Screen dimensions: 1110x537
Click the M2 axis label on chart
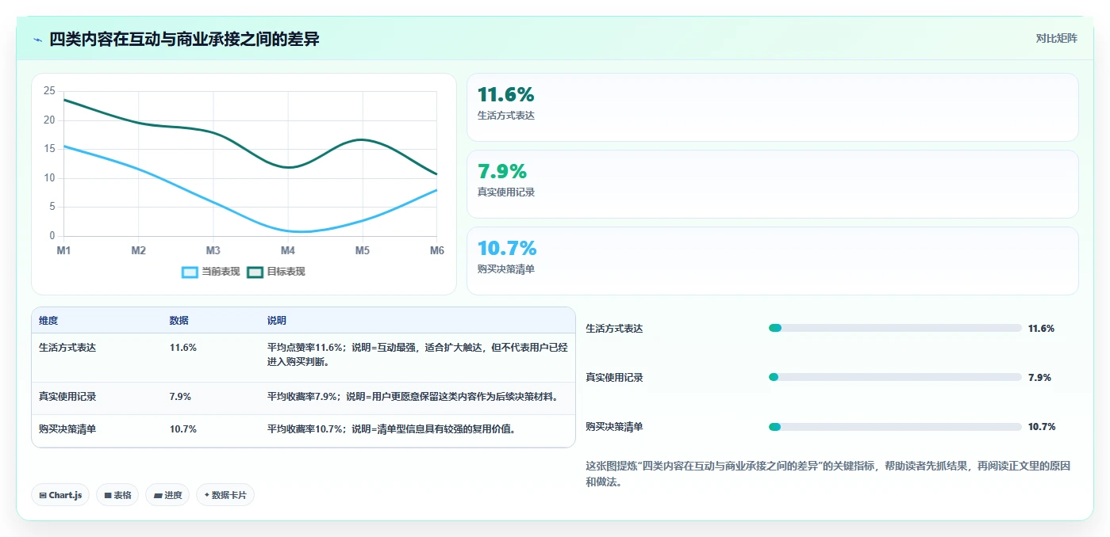[x=138, y=250]
